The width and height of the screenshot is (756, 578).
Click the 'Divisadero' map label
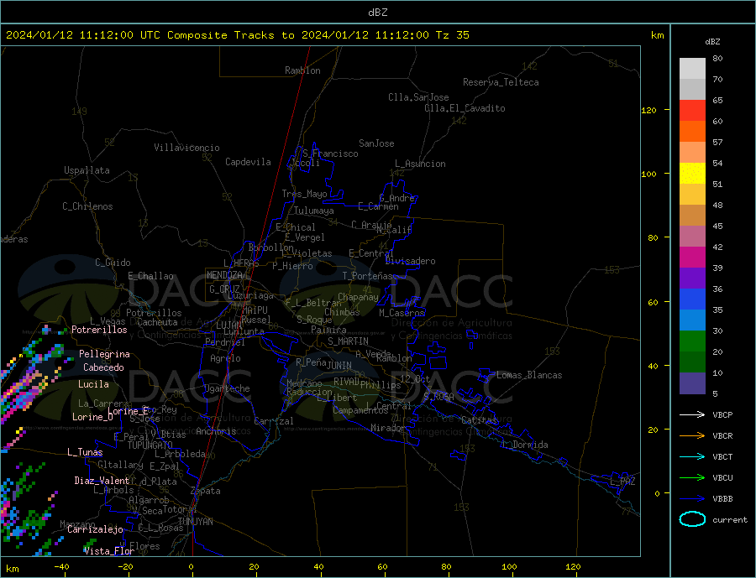(x=410, y=261)
